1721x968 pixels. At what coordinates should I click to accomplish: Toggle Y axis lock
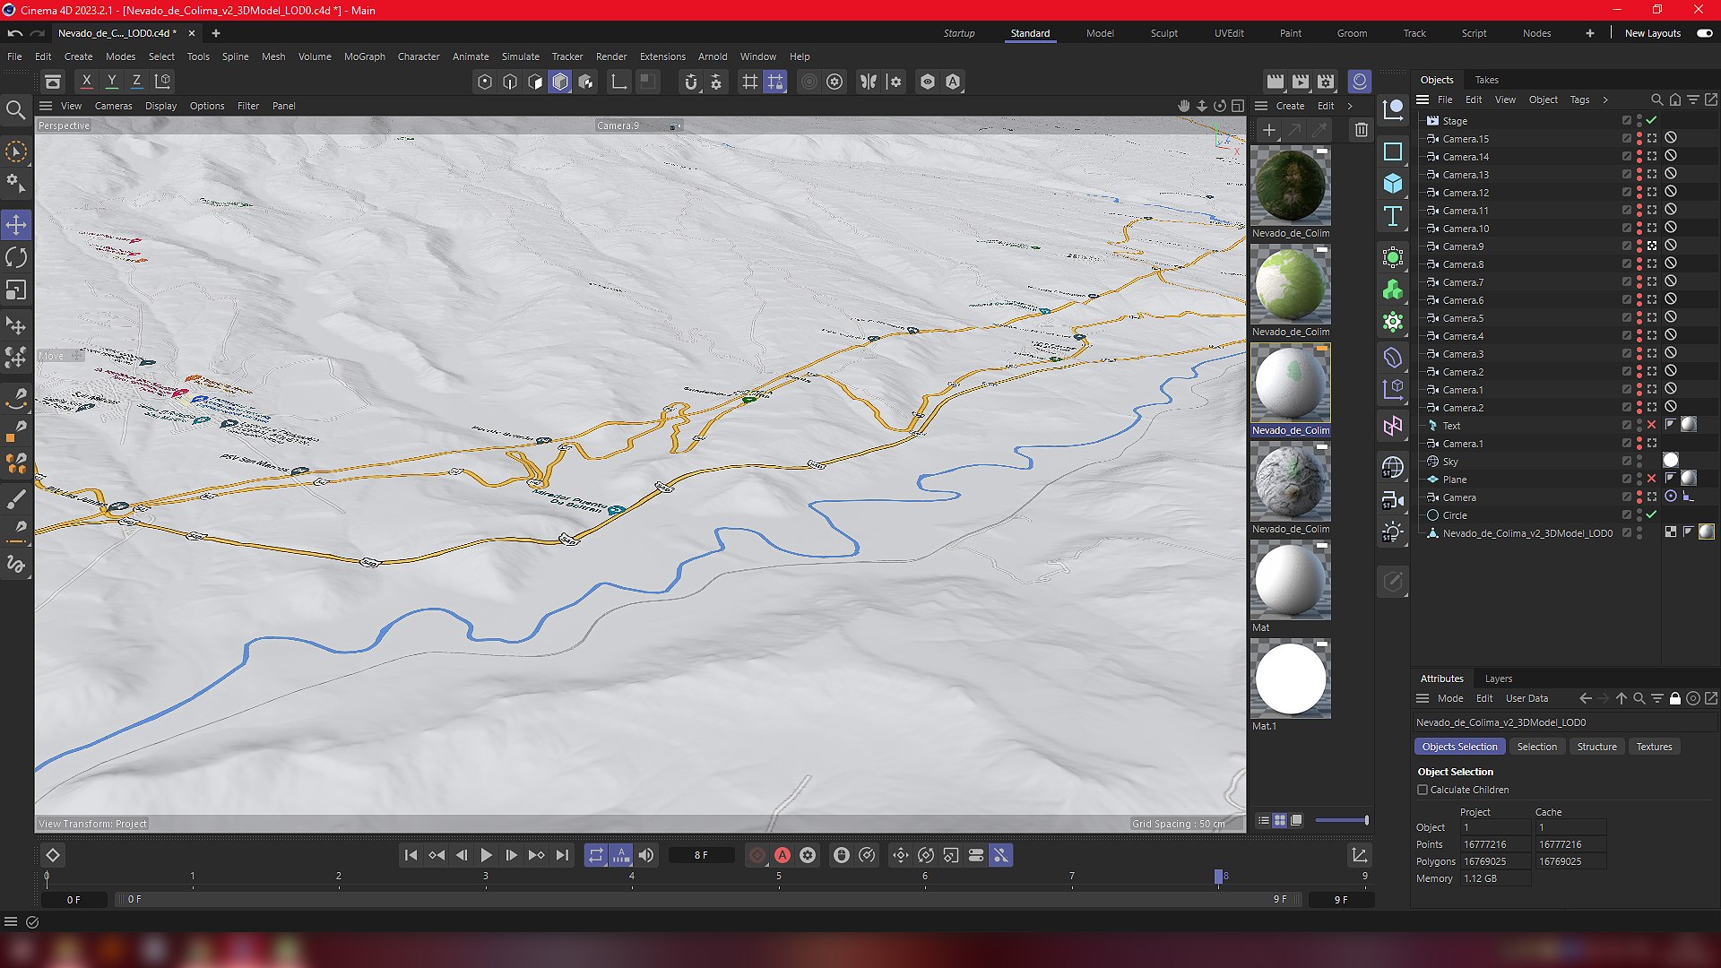pos(111,81)
